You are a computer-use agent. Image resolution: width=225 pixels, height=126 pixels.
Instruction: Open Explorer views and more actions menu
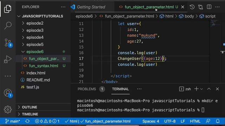coord(63,7)
